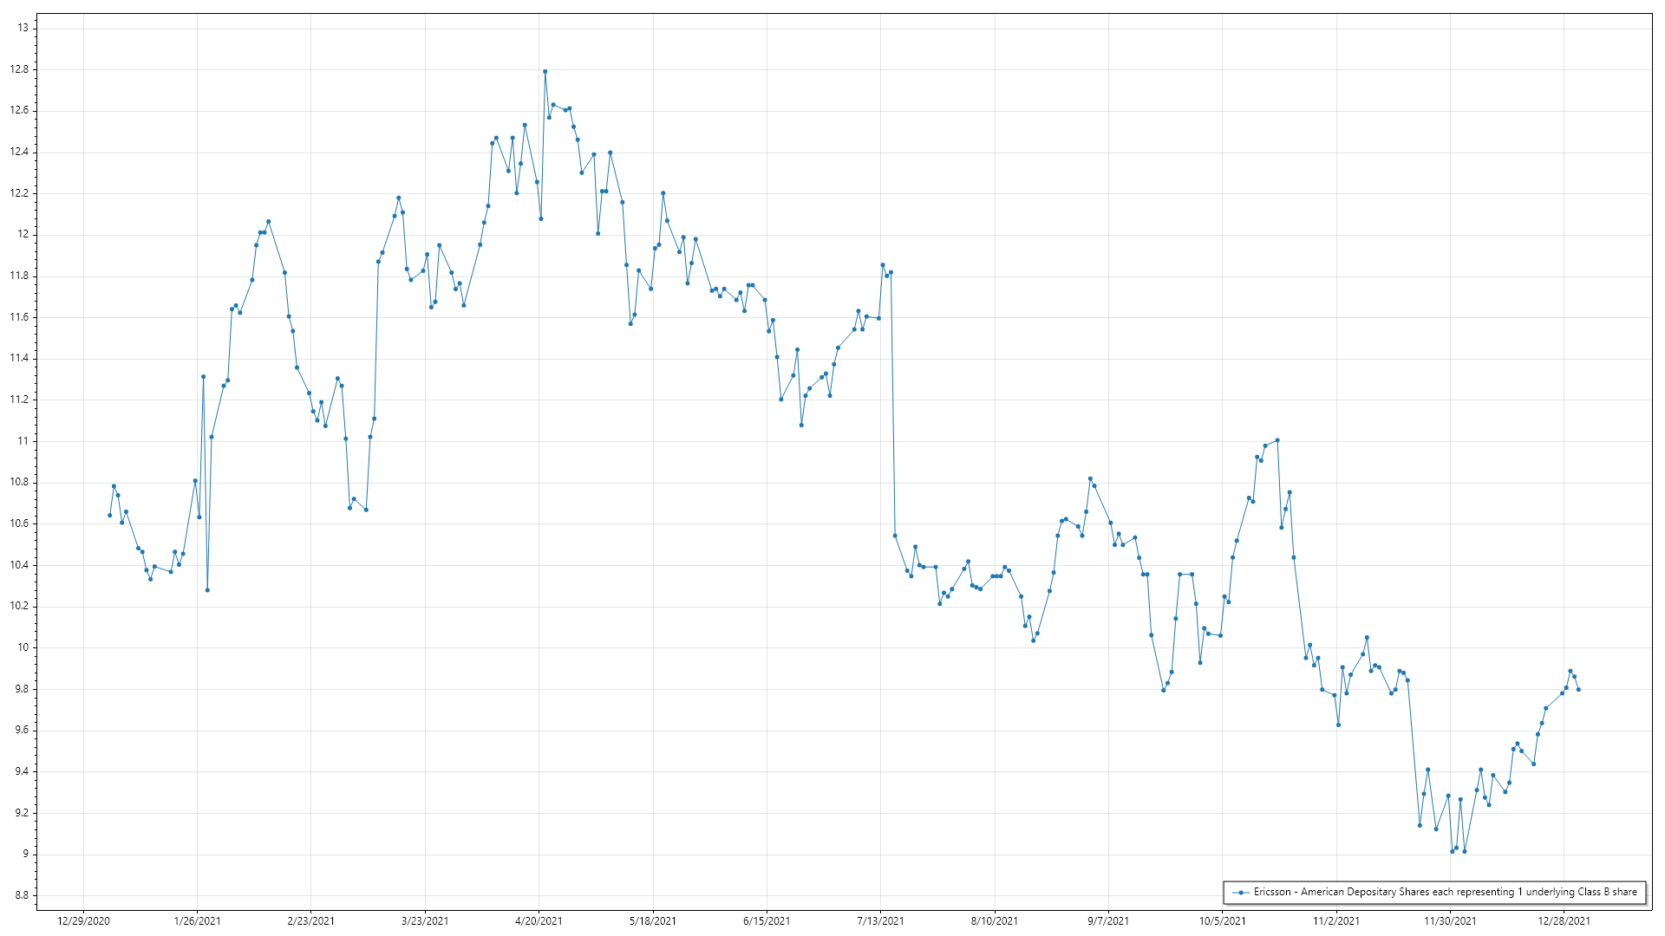
Task: Click the 2/23/2021 x-axis date label
Action: click(310, 920)
